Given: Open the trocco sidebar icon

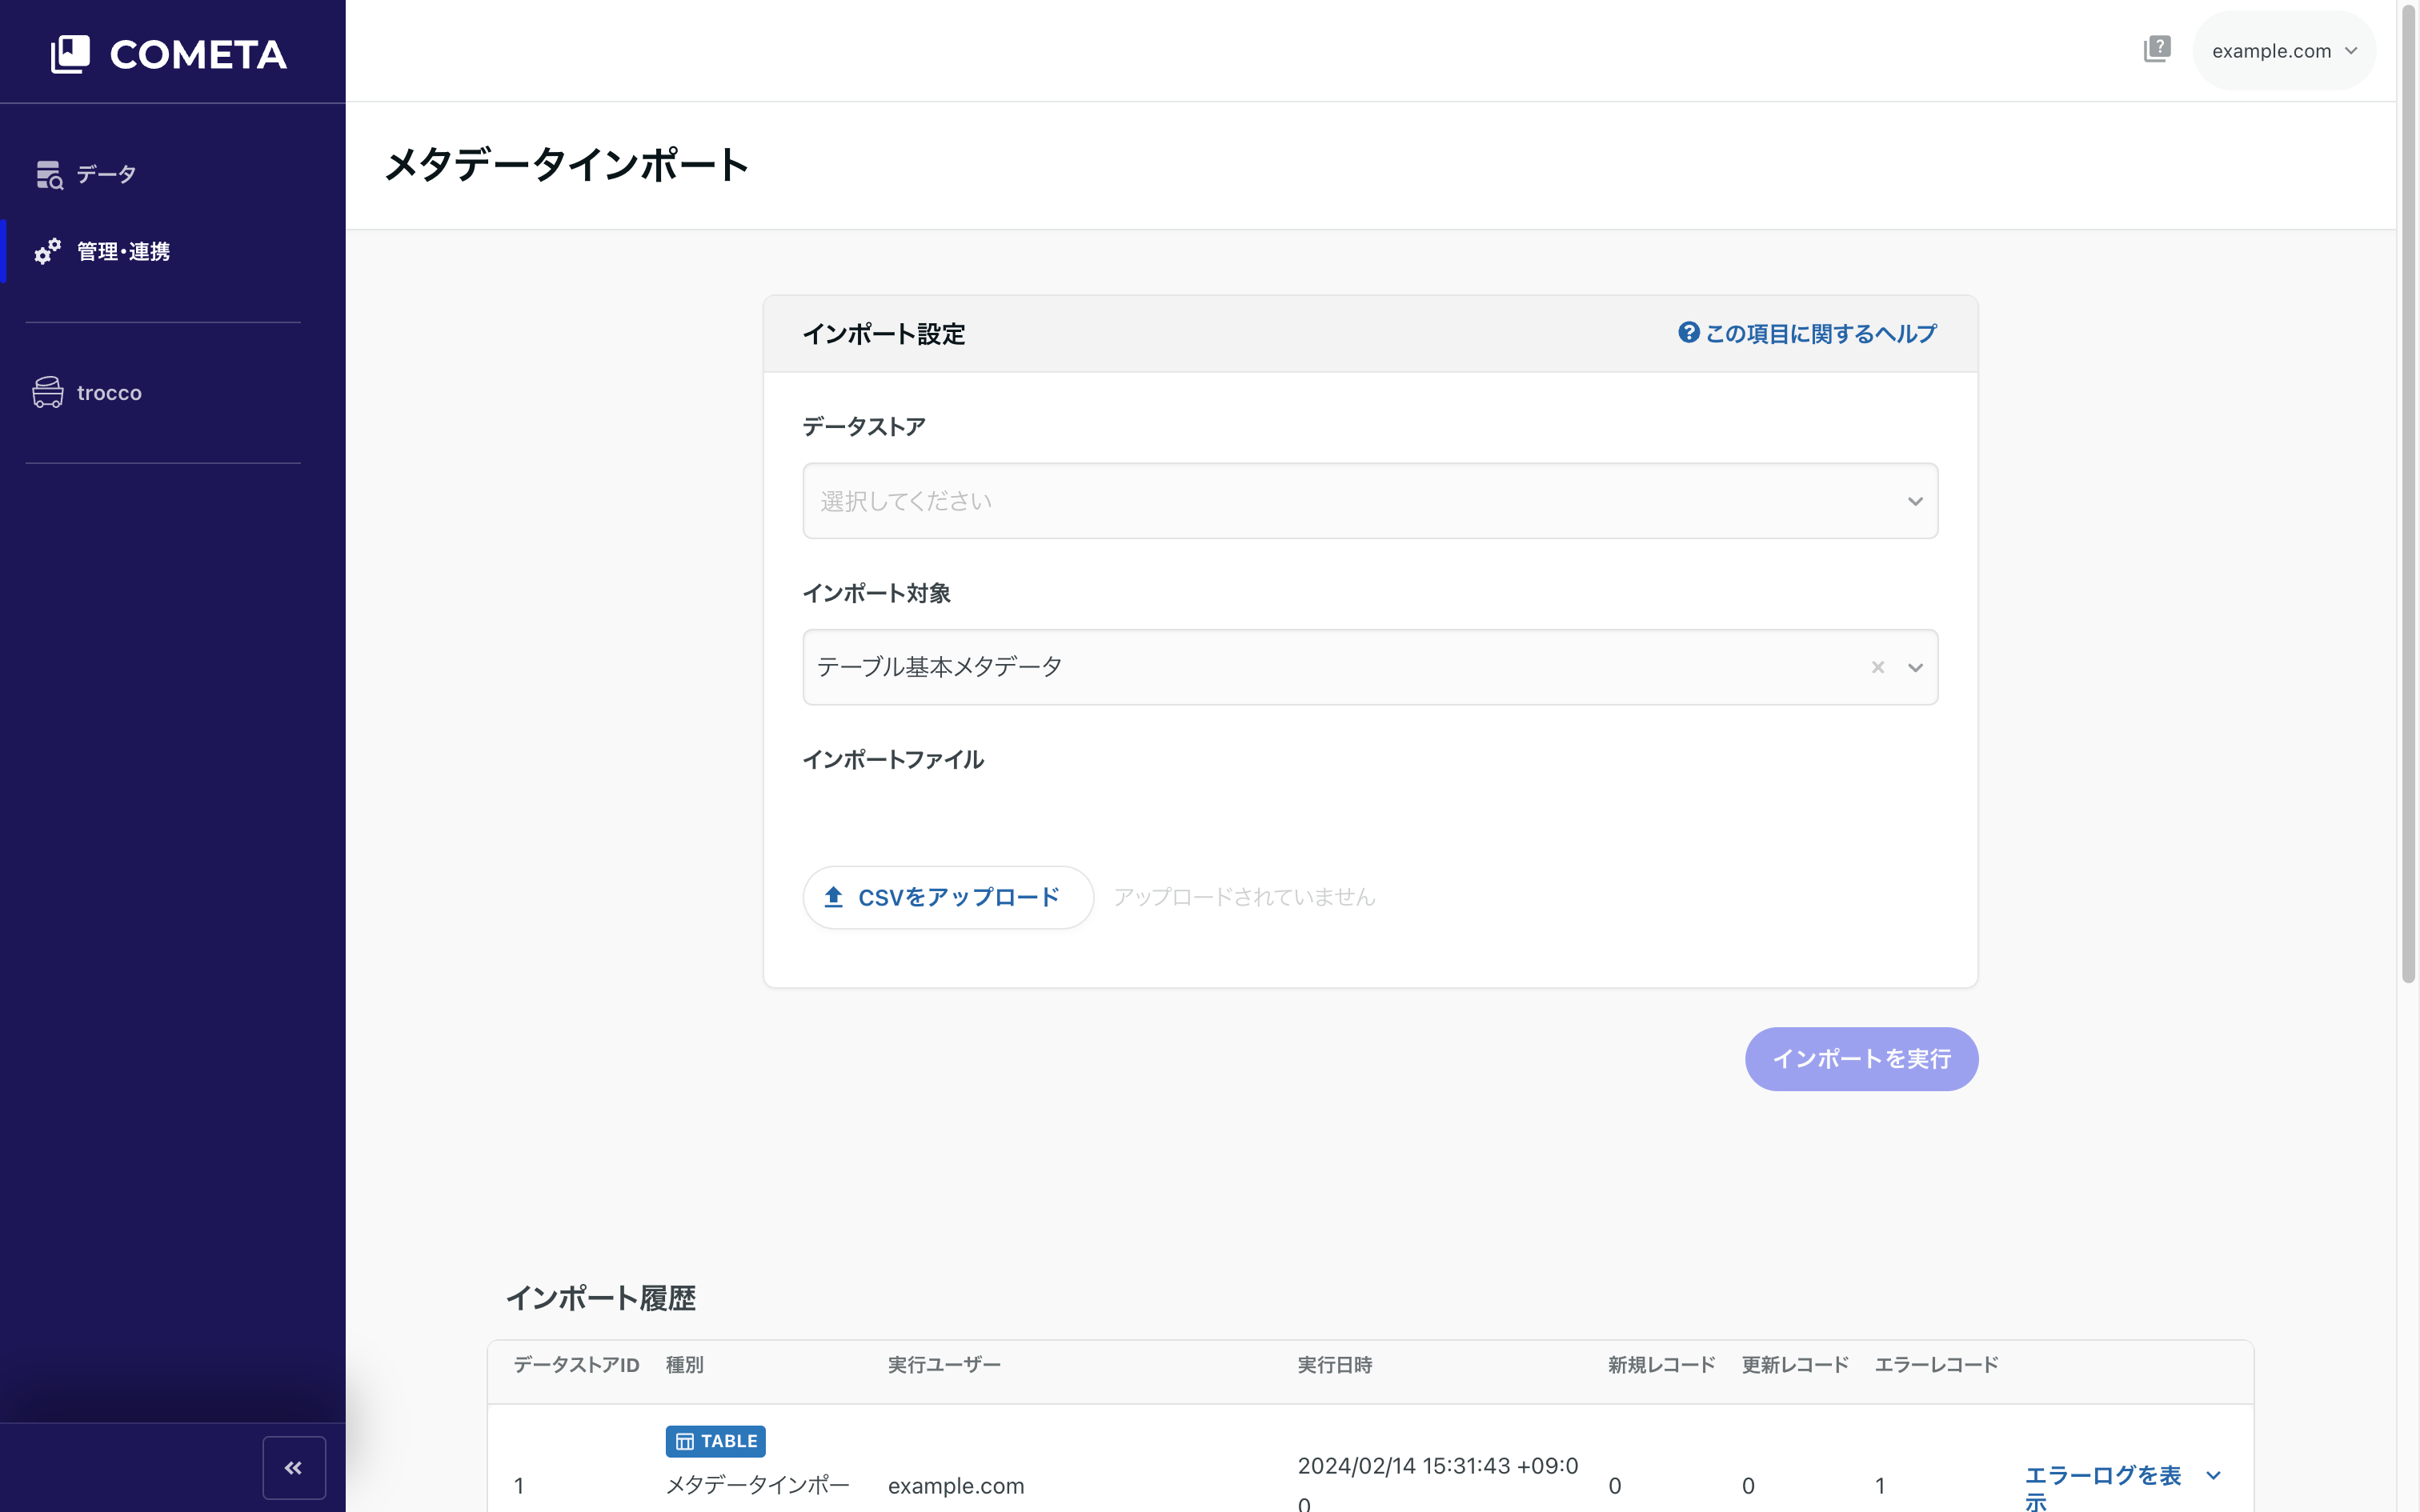Looking at the screenshot, I should [x=48, y=392].
